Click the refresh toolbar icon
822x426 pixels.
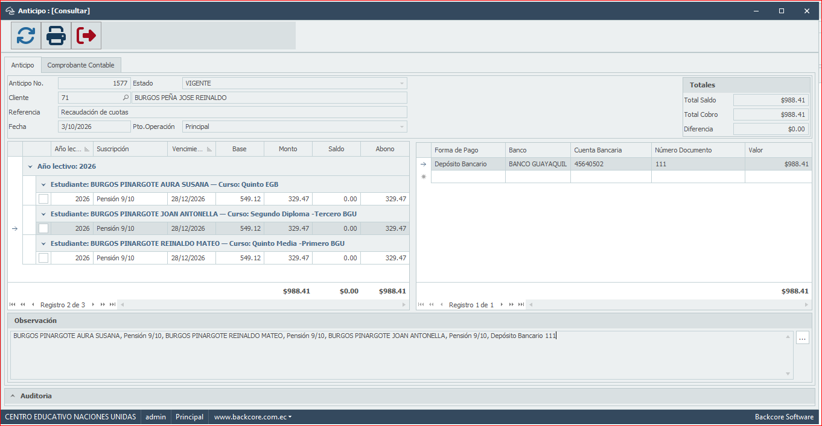coord(26,36)
